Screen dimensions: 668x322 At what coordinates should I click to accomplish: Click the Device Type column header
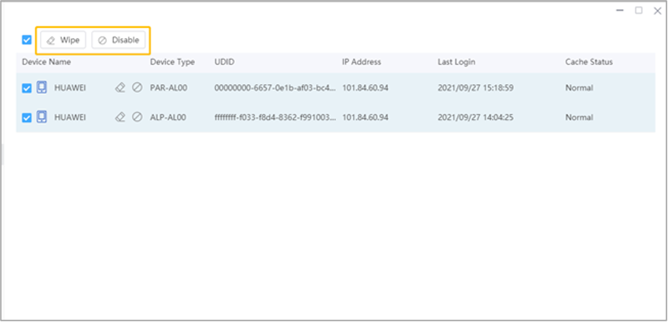point(172,62)
